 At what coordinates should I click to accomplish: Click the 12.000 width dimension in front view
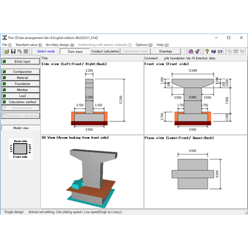point(193,71)
